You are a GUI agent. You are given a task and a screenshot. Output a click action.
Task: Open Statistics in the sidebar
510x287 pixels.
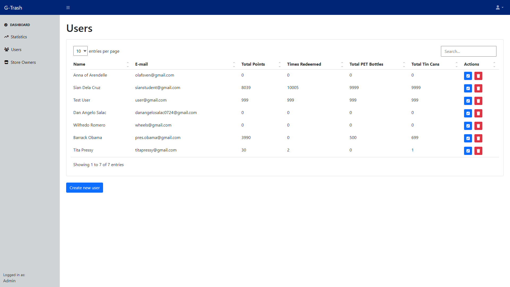(x=19, y=37)
